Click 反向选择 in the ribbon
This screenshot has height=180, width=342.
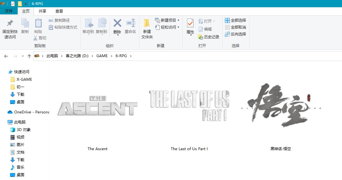(x=235, y=34)
